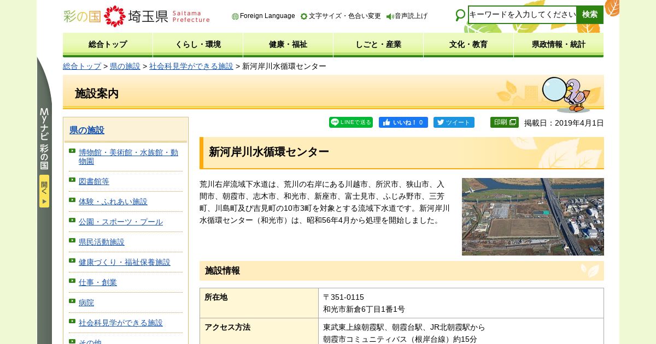Open the 健康・福祉 menu tab
The height and width of the screenshot is (344, 656).
point(288,45)
